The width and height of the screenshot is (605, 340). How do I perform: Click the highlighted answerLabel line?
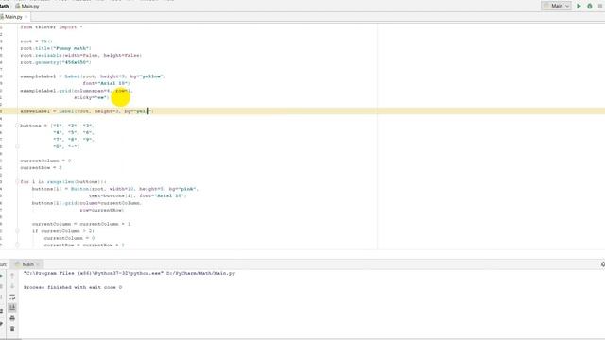(x=87, y=111)
